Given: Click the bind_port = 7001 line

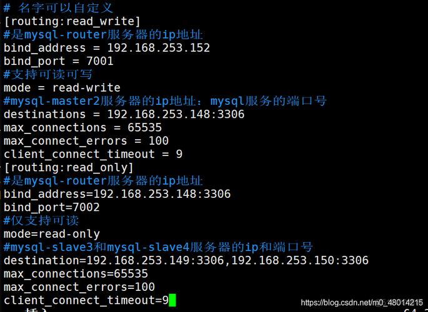Looking at the screenshot, I should (58, 61).
